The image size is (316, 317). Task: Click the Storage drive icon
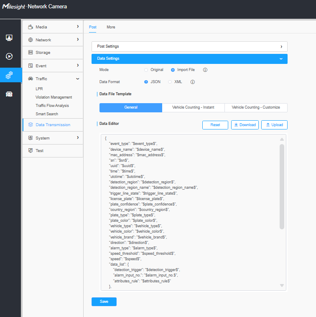[31, 52]
